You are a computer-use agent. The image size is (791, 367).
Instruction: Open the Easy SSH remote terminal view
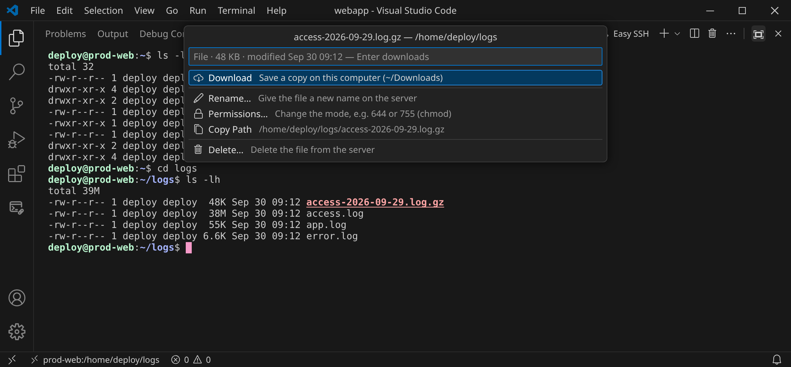point(17,208)
